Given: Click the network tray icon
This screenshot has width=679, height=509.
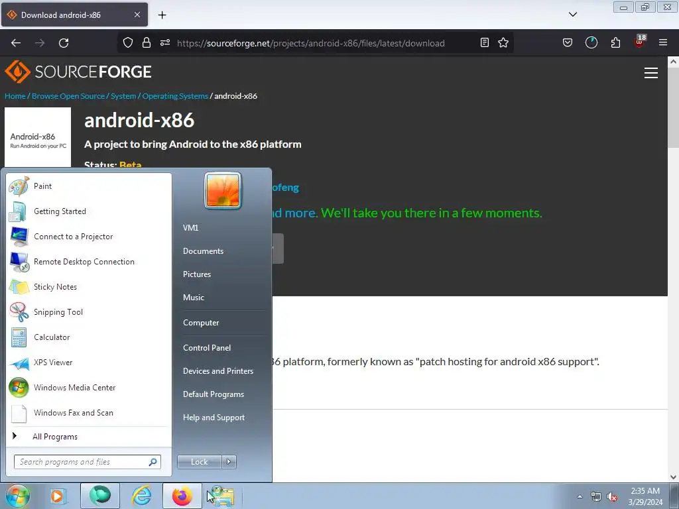Looking at the screenshot, I should click(x=596, y=497).
